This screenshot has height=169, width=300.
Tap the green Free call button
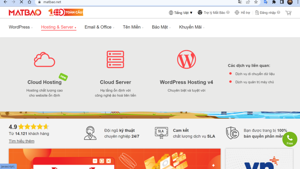tap(290, 139)
